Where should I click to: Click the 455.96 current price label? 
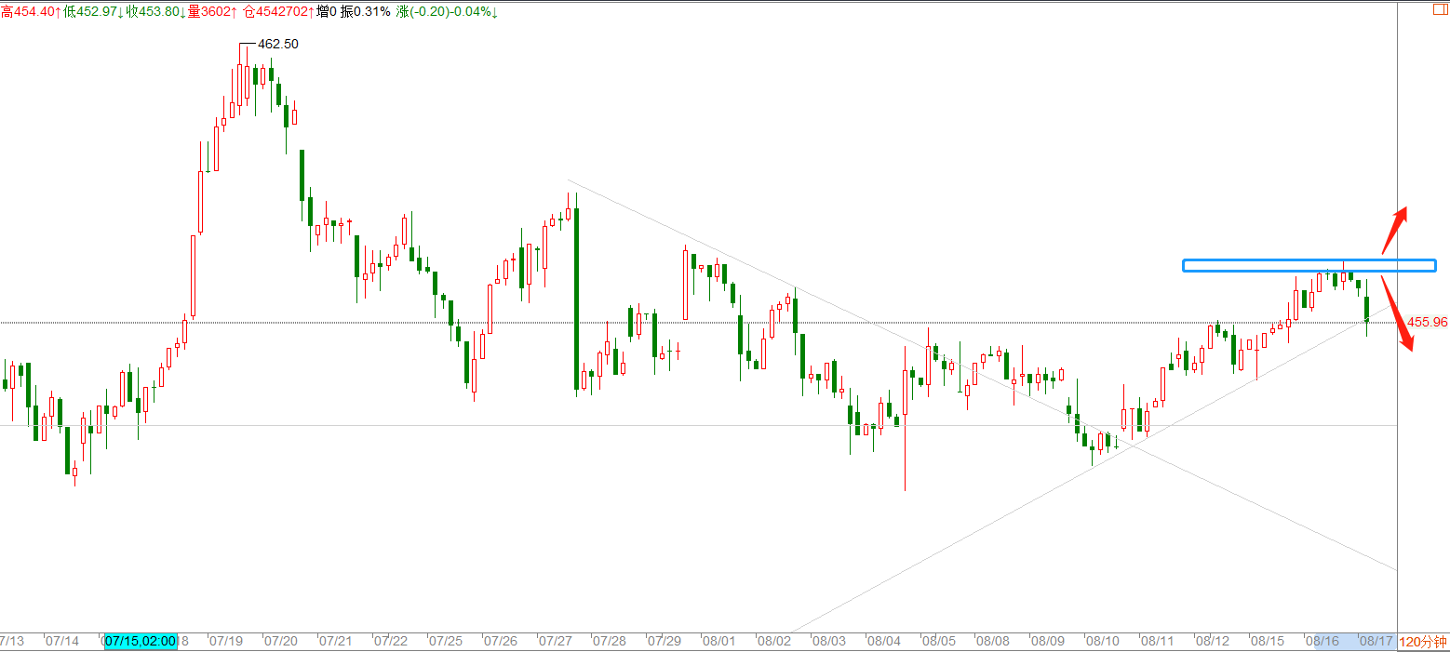click(1427, 322)
